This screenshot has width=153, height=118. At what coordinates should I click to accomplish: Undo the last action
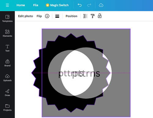pyautogui.click(x=80, y=5)
